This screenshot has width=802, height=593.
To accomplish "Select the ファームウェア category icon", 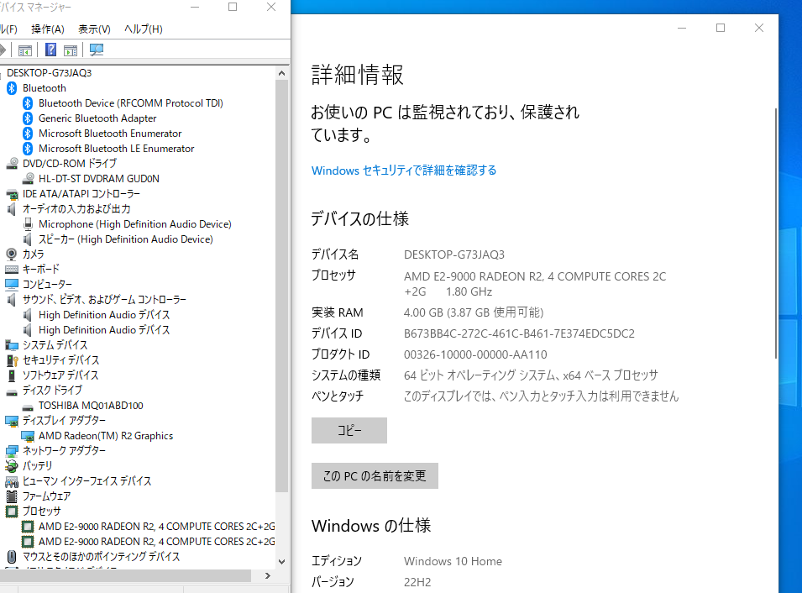I will [x=12, y=496].
